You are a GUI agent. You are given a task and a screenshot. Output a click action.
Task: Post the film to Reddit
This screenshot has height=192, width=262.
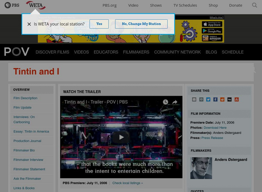click(222, 99)
